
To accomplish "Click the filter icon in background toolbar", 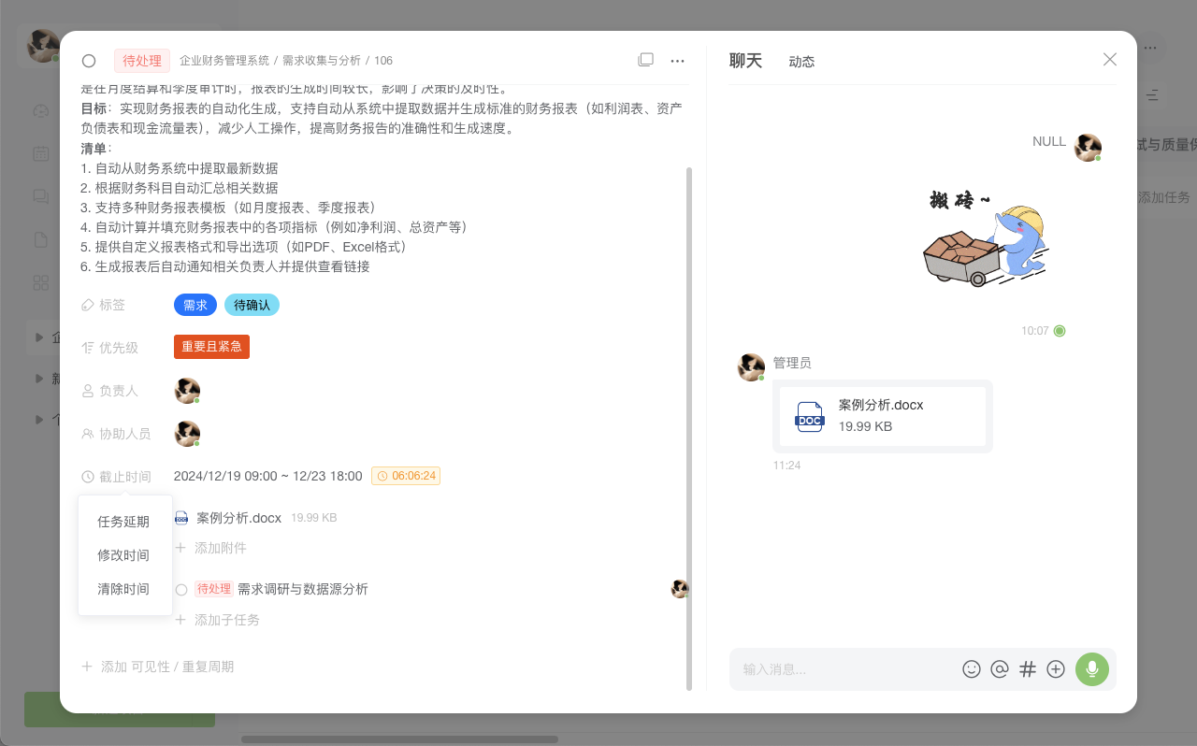I will coord(1153,95).
